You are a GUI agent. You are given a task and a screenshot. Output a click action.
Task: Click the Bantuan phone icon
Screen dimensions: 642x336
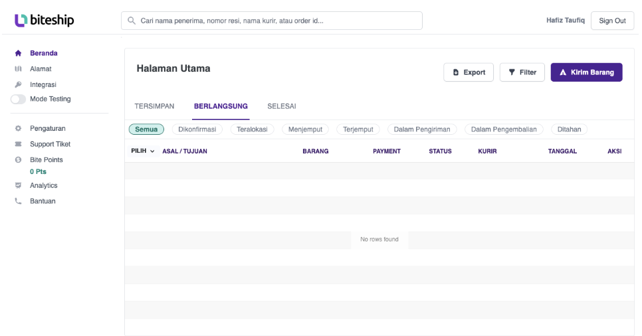(18, 201)
